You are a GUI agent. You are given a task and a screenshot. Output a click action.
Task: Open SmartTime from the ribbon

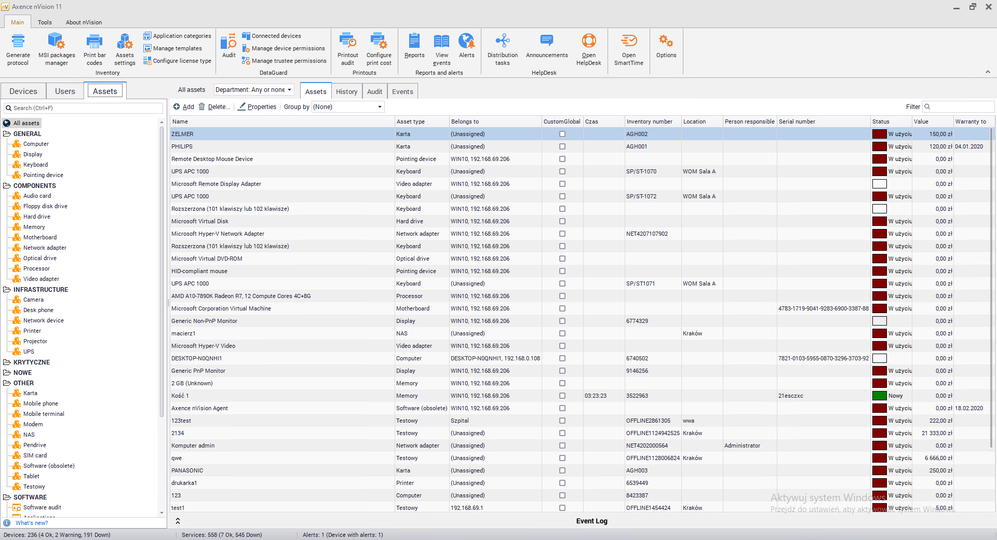pyautogui.click(x=628, y=42)
